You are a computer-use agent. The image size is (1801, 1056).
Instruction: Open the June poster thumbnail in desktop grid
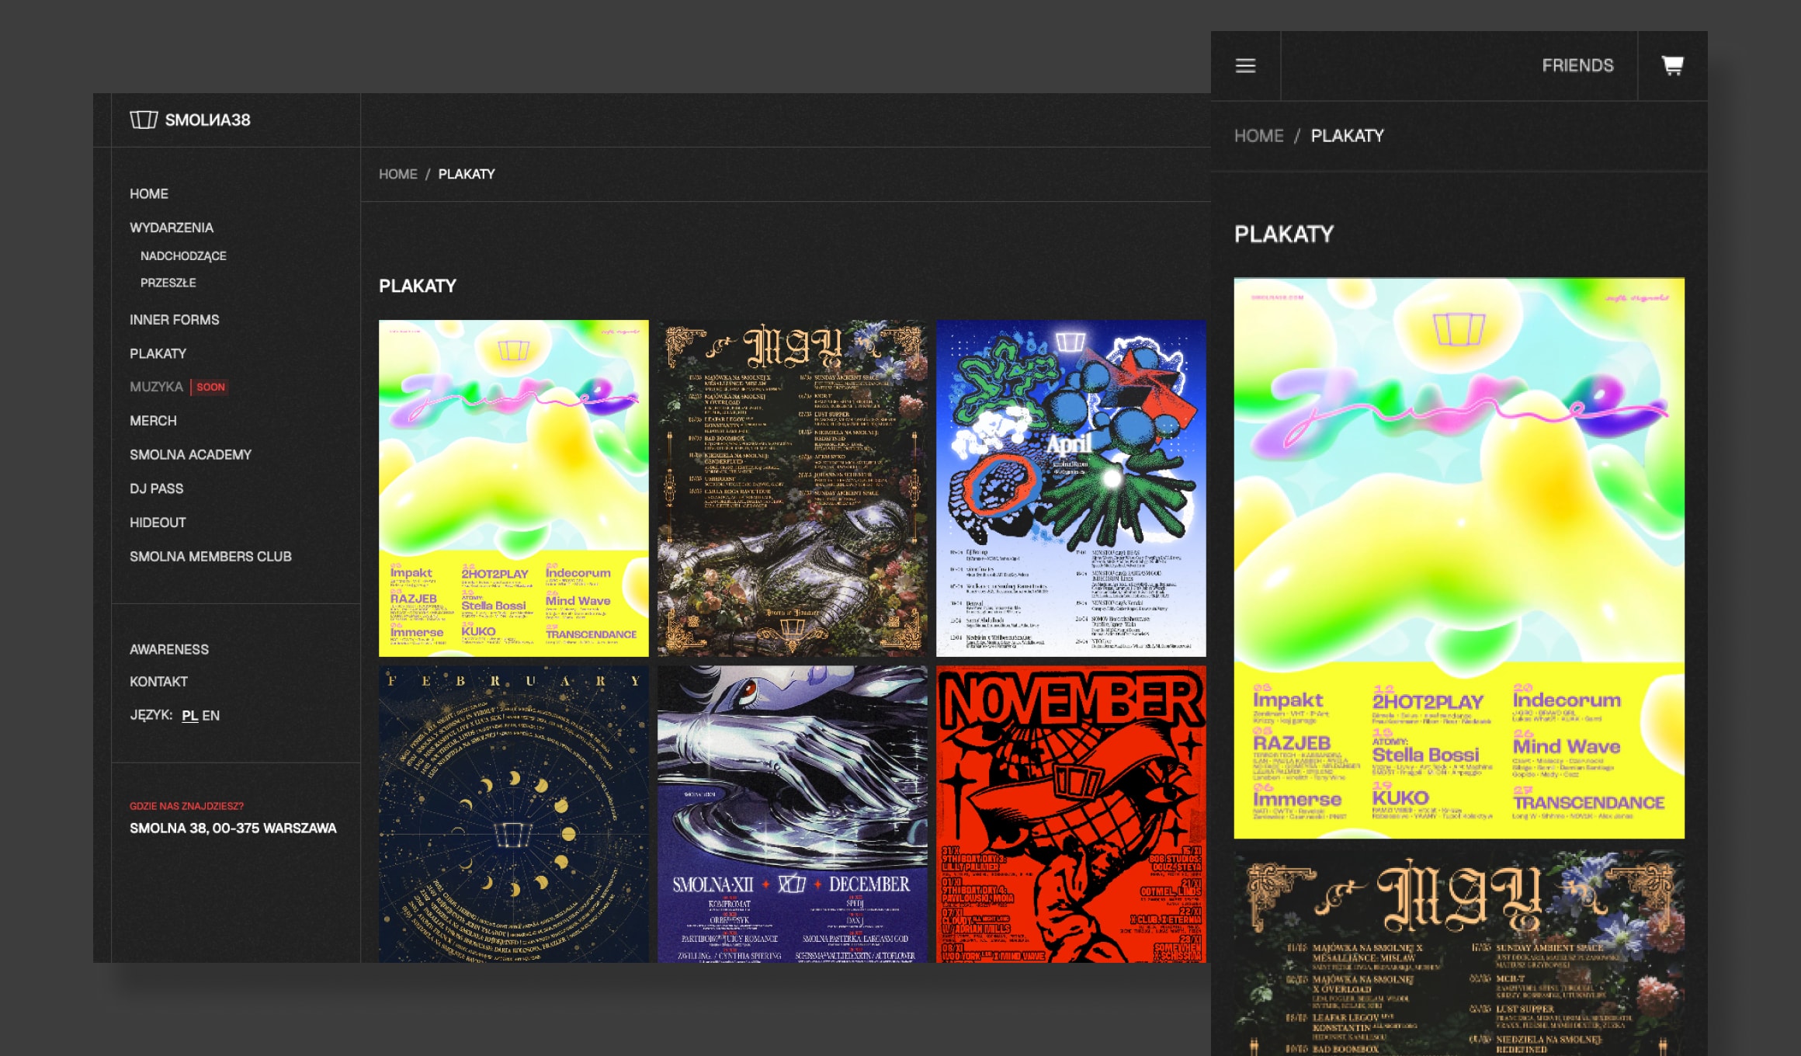[514, 488]
